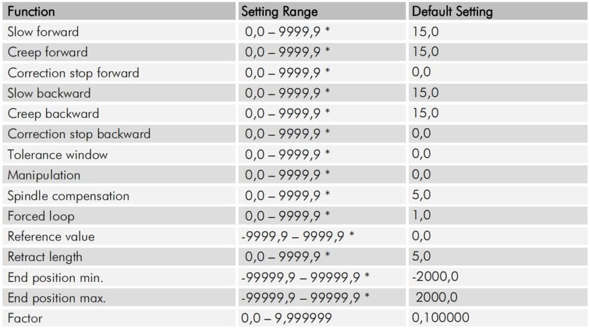Select the Slow forward row label

(x=43, y=32)
